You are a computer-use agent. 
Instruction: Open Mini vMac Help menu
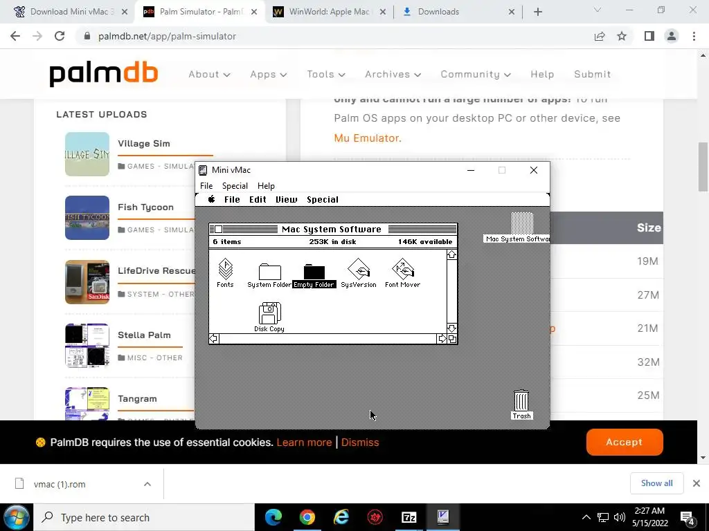pyautogui.click(x=266, y=185)
